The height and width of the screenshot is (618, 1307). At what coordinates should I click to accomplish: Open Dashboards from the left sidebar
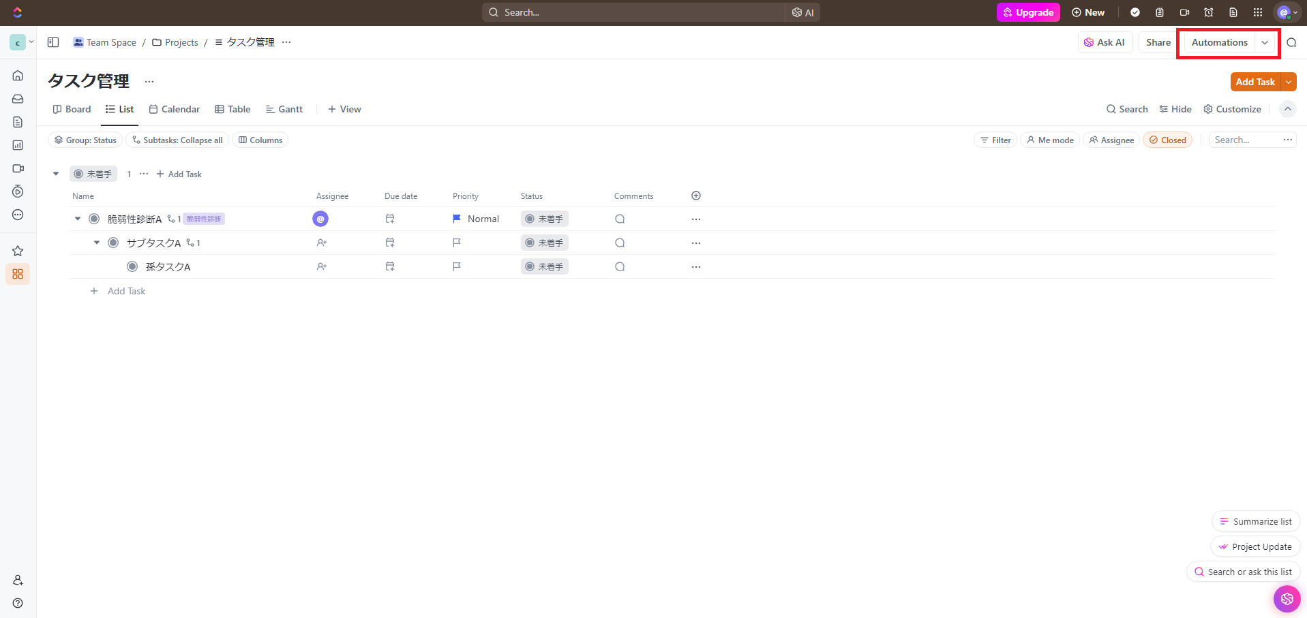tap(18, 145)
